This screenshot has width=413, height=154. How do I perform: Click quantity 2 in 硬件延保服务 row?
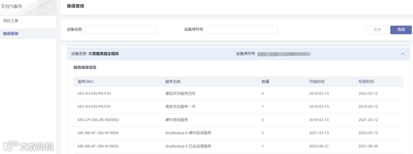pyautogui.click(x=263, y=133)
